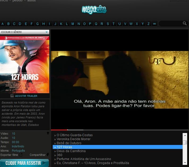
Task: Filter movies by letter L
Action: click(x=67, y=24)
